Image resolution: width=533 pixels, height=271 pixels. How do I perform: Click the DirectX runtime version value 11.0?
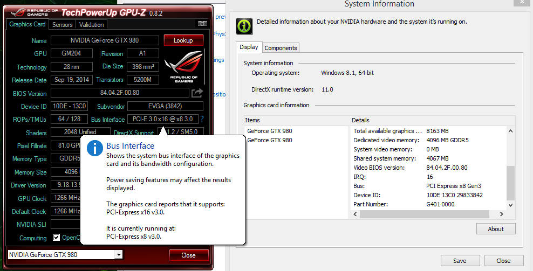tap(327, 89)
